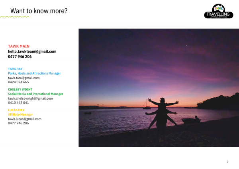Click Lucas's phone number below his email

pos(18,123)
